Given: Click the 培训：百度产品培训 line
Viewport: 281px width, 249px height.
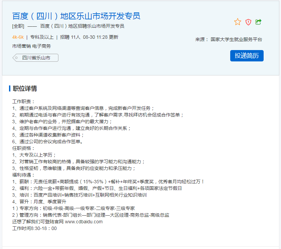Looking at the screenshot, I should coord(80,195).
